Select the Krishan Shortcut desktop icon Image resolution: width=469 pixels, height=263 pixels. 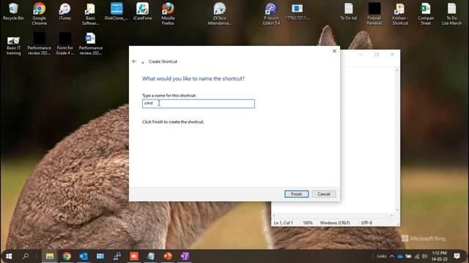click(x=400, y=14)
